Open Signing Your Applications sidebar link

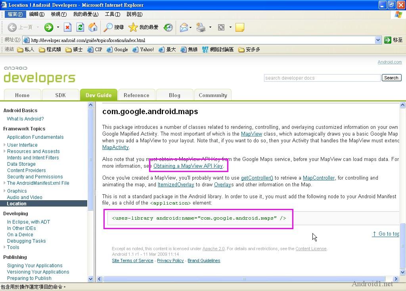pyautogui.click(x=35, y=265)
